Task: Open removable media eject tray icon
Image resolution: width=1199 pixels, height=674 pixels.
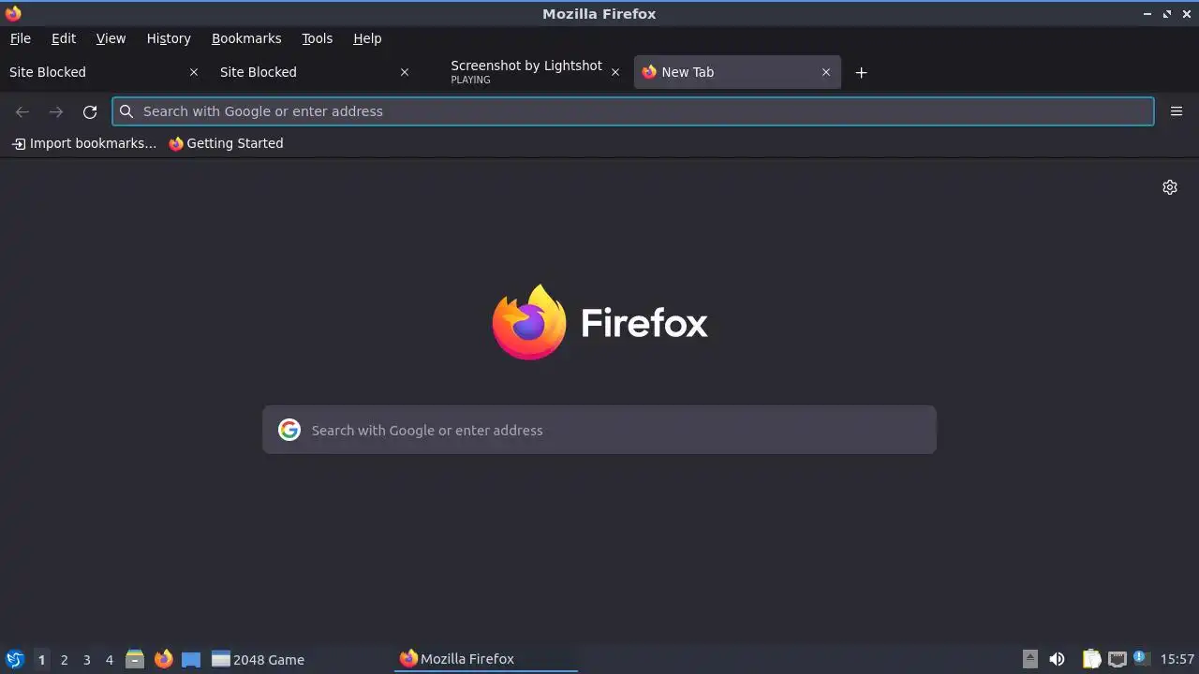Action: click(1029, 659)
